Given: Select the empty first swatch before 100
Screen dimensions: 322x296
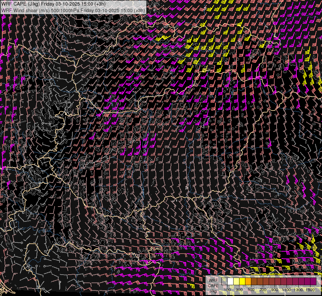Looking at the screenshot, I should [x=224, y=281].
